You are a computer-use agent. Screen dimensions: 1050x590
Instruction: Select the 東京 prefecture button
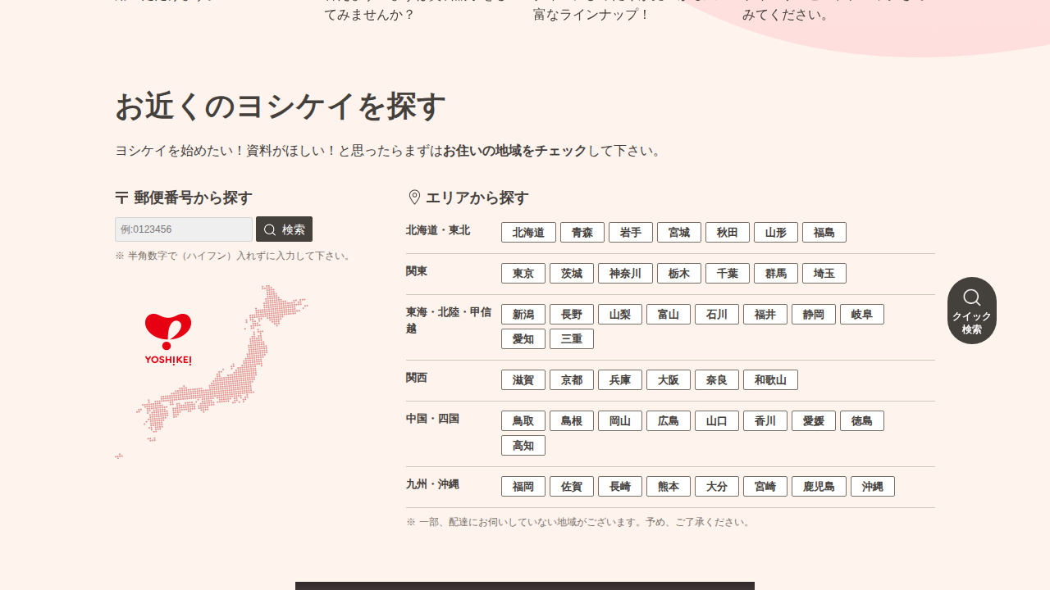[523, 273]
